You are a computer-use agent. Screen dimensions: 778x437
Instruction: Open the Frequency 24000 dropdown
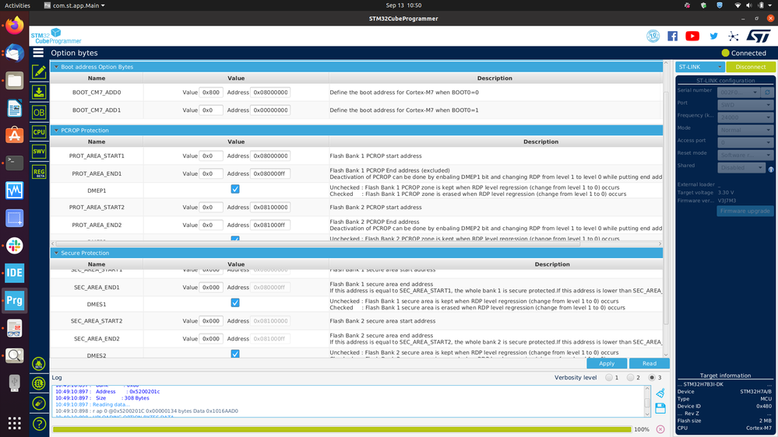pos(745,117)
